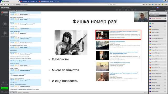
Task: Click the presenter webcam video thumbnail
Action: click(141, 17)
